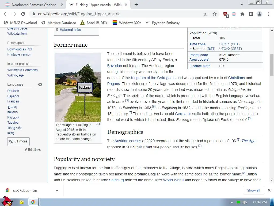274x206 pixels.
Task: Follow the Salzburg link
Action: tap(116, 180)
